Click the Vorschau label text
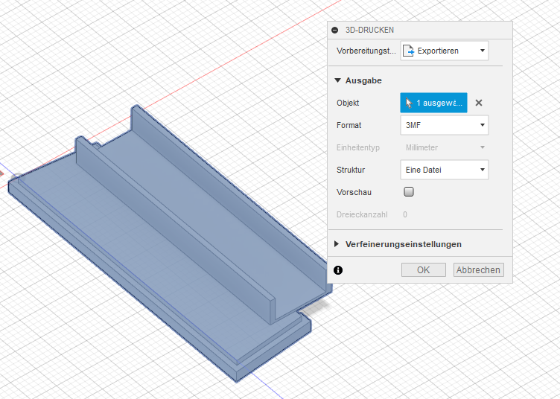The image size is (560, 399). point(354,192)
